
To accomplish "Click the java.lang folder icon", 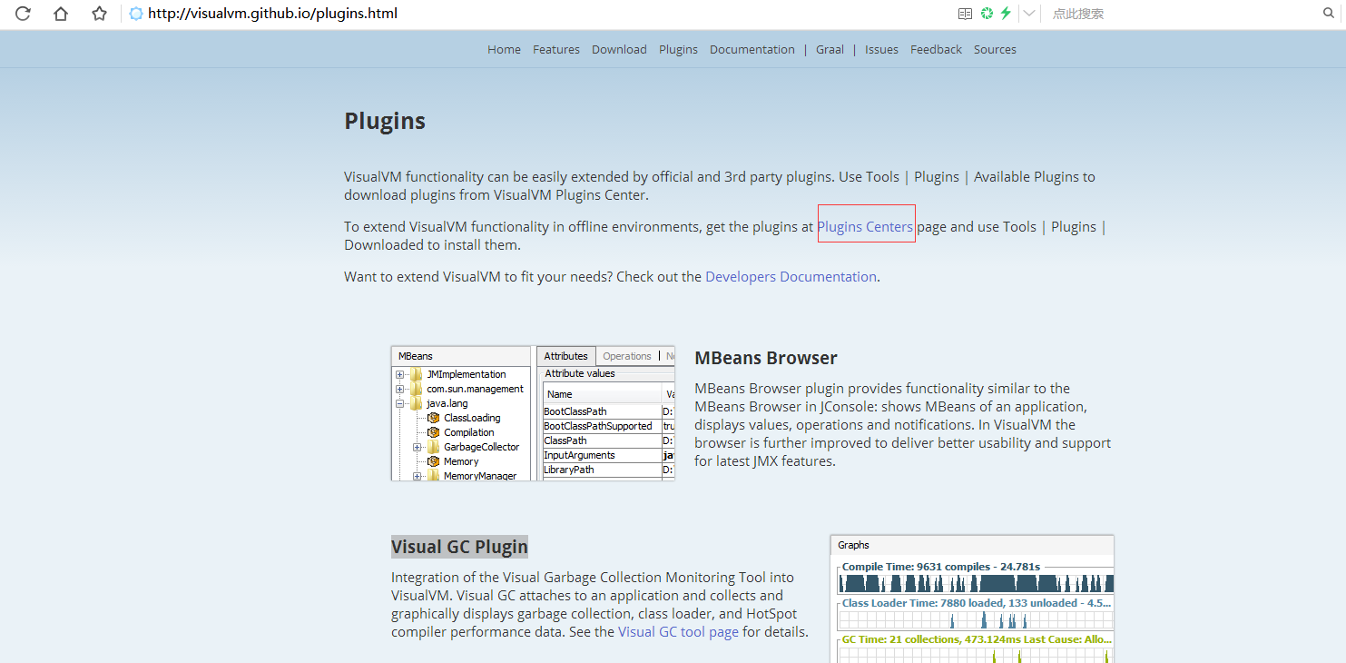I will [x=417, y=403].
